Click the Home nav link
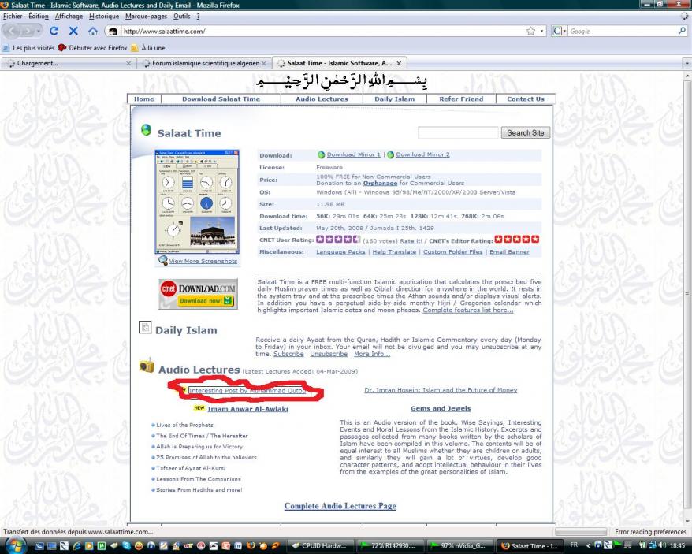This screenshot has height=554, width=692. click(x=144, y=99)
